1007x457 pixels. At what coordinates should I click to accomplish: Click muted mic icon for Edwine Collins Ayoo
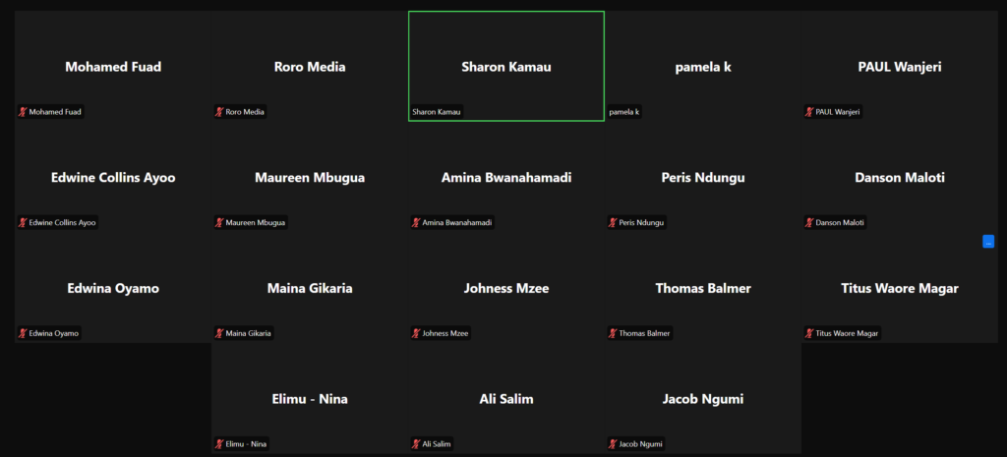coord(23,223)
